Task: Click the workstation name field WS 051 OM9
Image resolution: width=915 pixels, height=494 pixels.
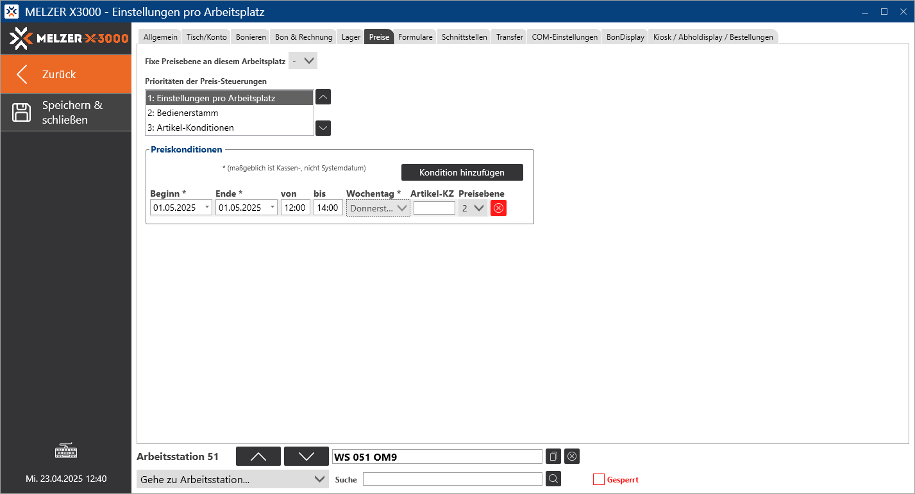Action: [x=437, y=456]
